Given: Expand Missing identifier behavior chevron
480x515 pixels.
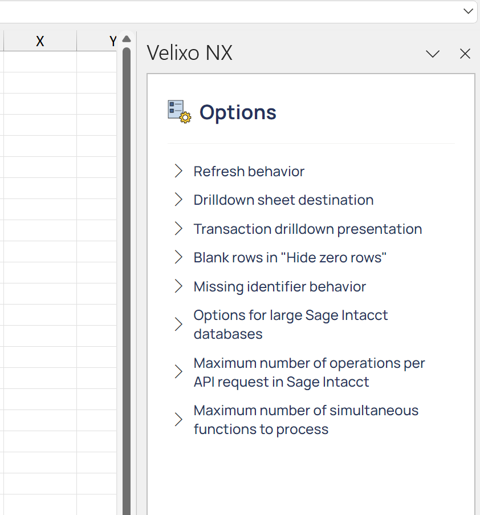Looking at the screenshot, I should click(x=178, y=286).
